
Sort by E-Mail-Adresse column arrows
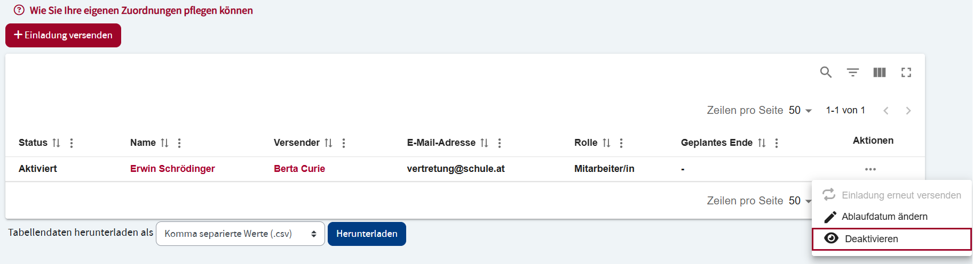click(484, 143)
